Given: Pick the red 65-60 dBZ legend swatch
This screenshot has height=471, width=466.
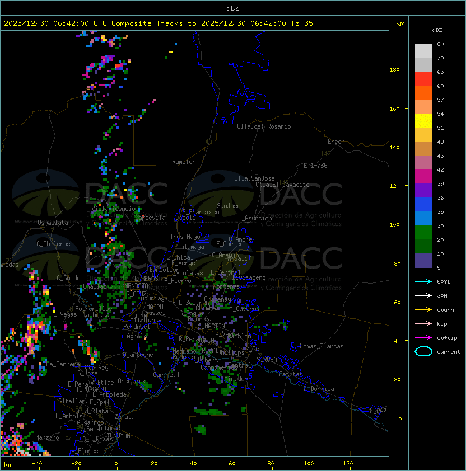Looking at the screenshot, I should click(423, 79).
